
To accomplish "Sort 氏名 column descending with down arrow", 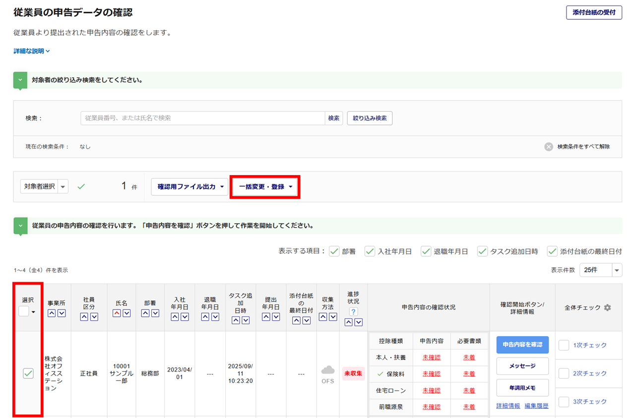I will [127, 313].
